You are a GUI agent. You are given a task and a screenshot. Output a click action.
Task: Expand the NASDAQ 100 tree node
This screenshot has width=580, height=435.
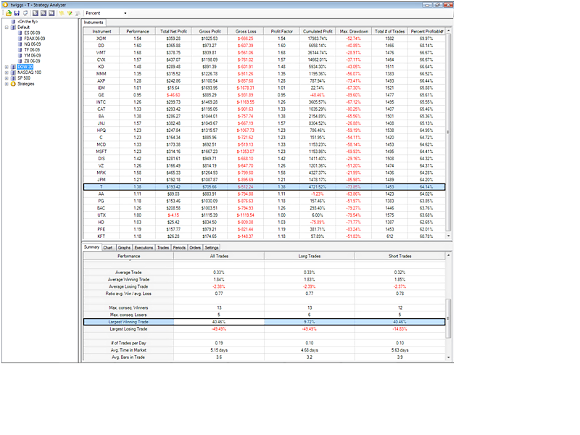[7, 72]
